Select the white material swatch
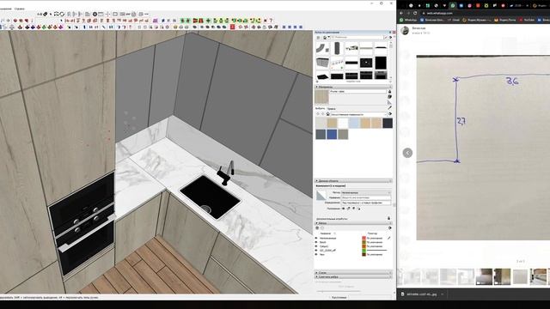The height and width of the screenshot is (309, 550). 343,123
